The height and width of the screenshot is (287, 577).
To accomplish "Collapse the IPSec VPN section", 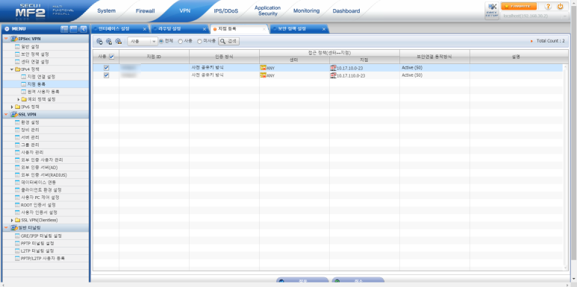I will click(6, 39).
